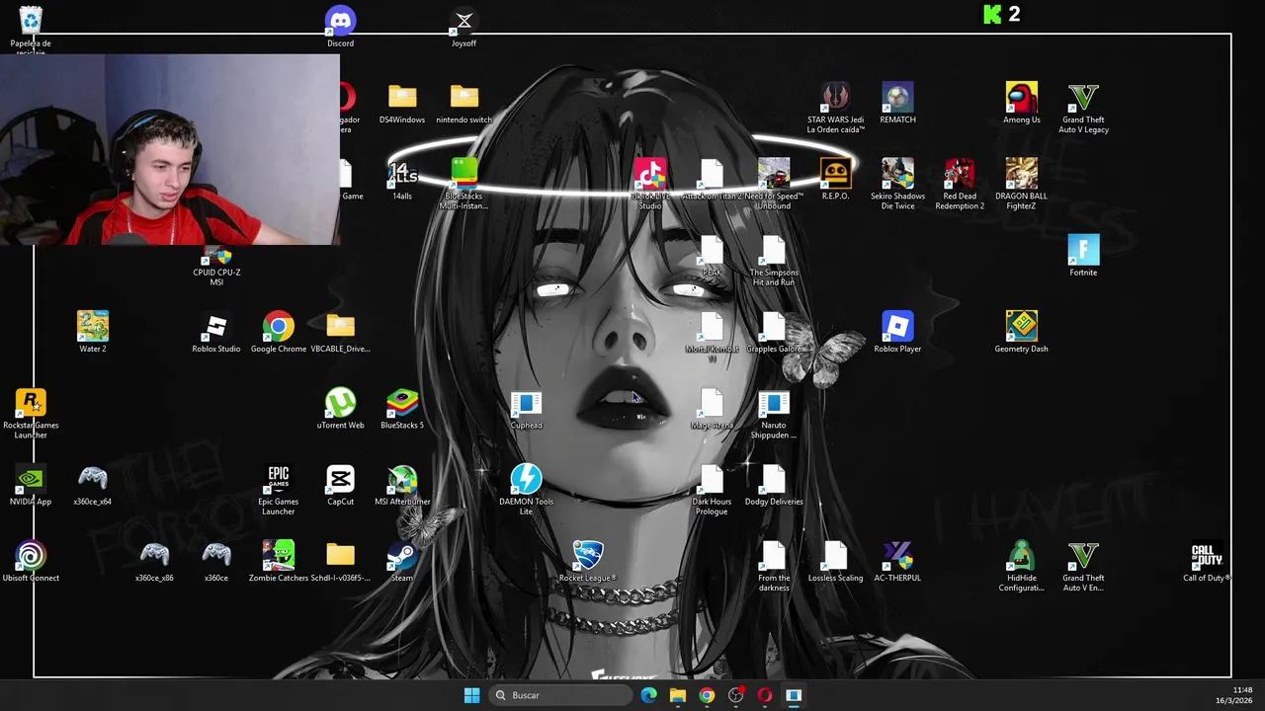This screenshot has width=1265, height=711.
Task: Open Grand Theft Auto V Legacy
Action: click(1083, 108)
